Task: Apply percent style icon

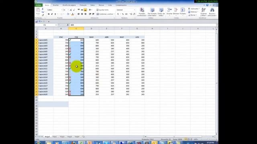Action: [123, 14]
